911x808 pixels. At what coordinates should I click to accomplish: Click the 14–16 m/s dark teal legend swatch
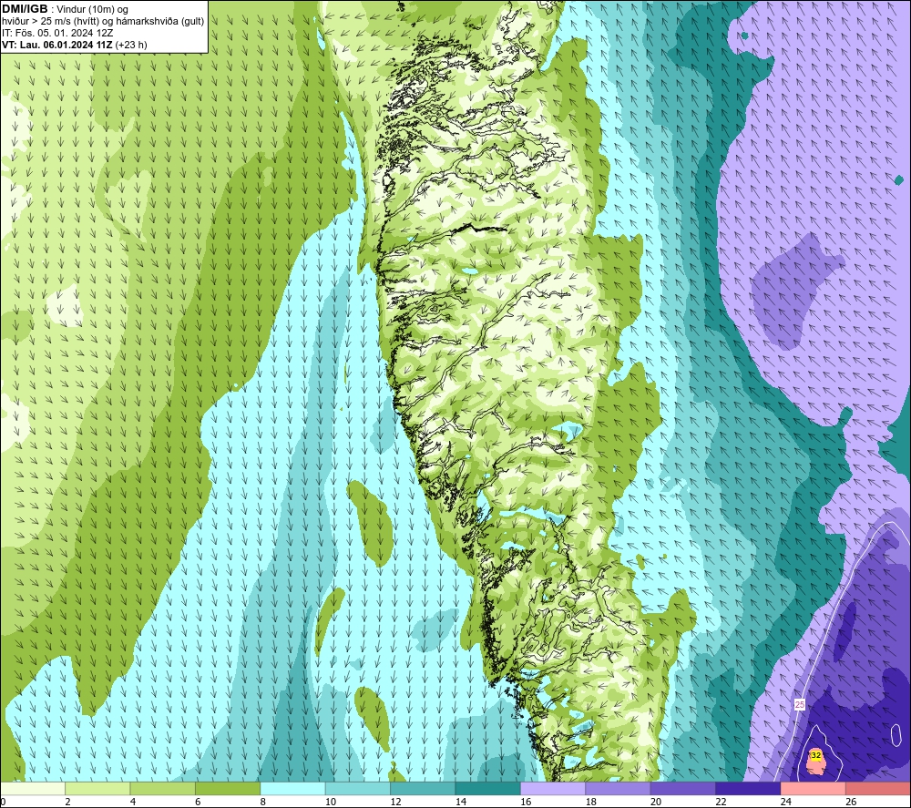488,789
